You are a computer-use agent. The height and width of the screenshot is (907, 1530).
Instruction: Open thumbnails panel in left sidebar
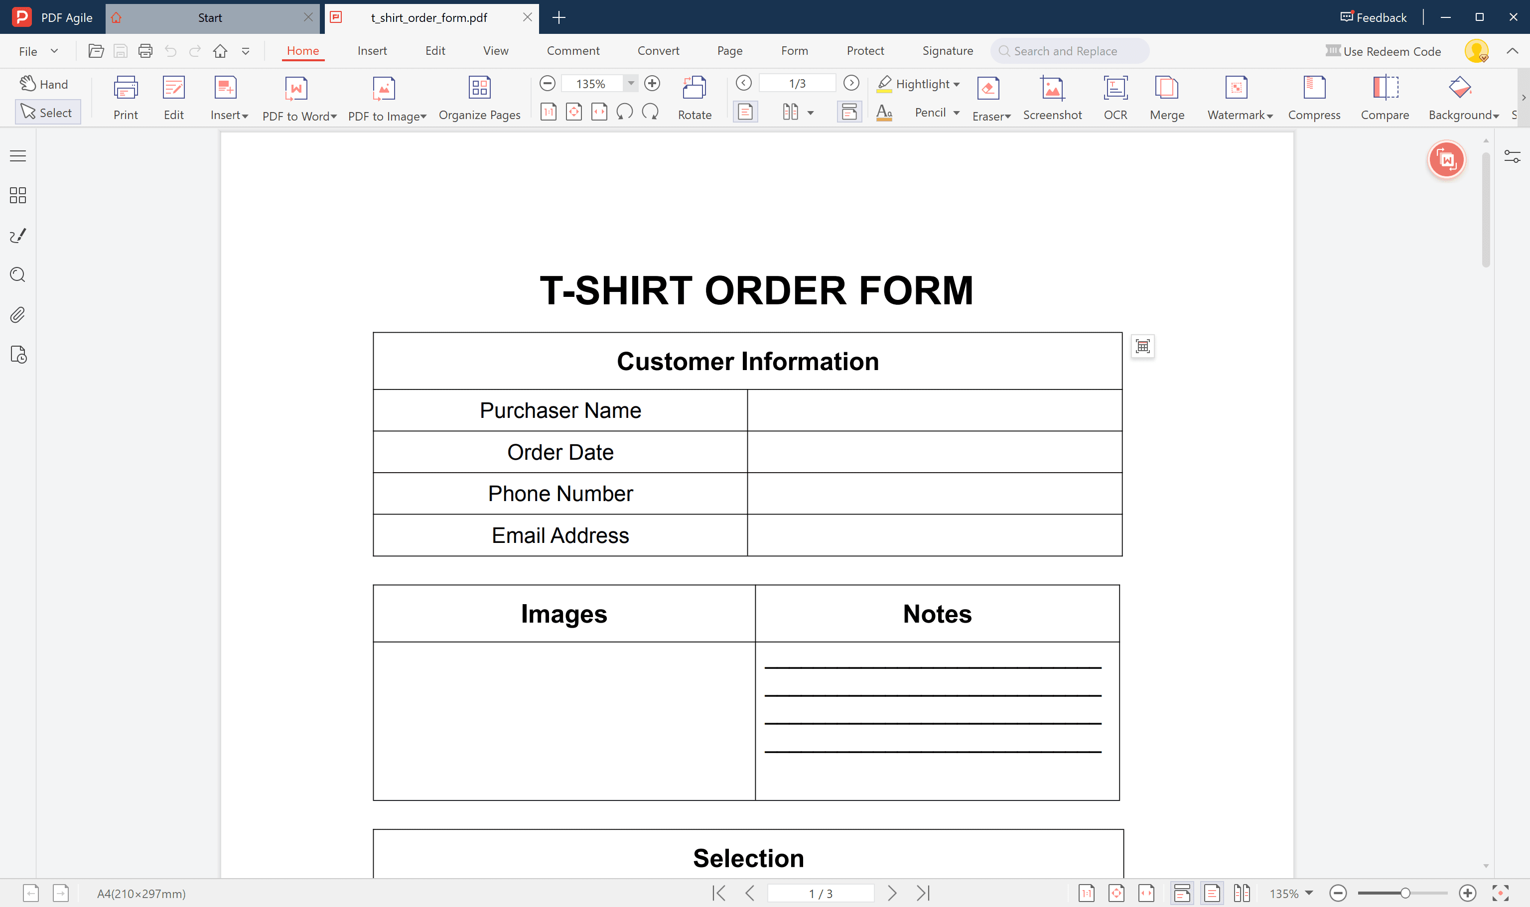18,196
